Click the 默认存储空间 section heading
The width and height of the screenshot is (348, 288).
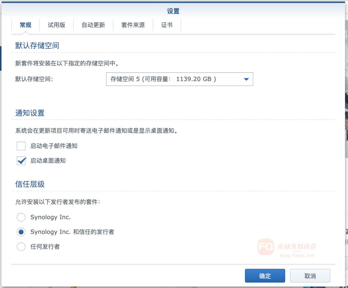click(x=37, y=45)
